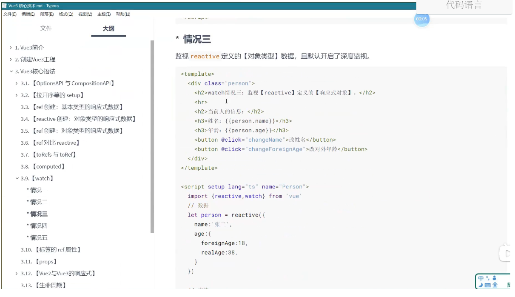Screen dimensions: 515x297
Task: Jump to 3.7 toRefs 与 toRef
Action: (x=49, y=155)
